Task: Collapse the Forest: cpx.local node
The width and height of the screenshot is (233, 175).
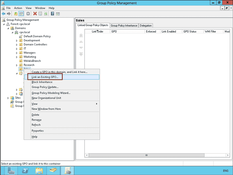Action: tap(4, 24)
